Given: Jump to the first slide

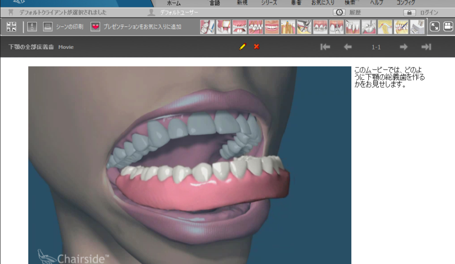Looking at the screenshot, I should [325, 47].
